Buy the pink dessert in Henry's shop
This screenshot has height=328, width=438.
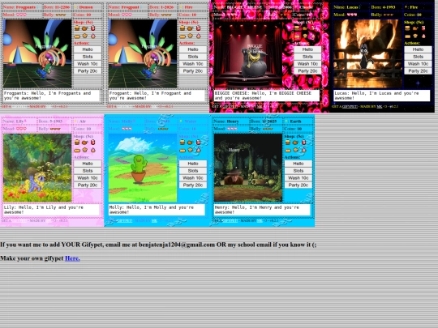(x=303, y=150)
